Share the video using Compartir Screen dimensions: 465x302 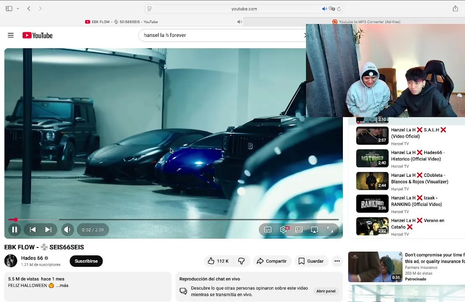pos(272,261)
